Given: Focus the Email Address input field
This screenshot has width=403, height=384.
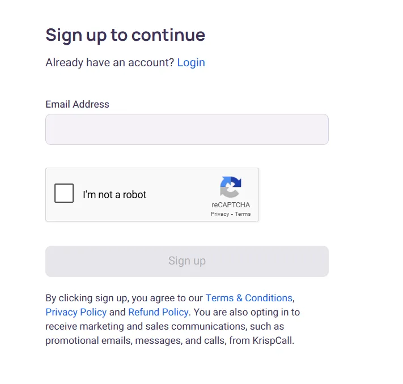Looking at the screenshot, I should click(187, 129).
